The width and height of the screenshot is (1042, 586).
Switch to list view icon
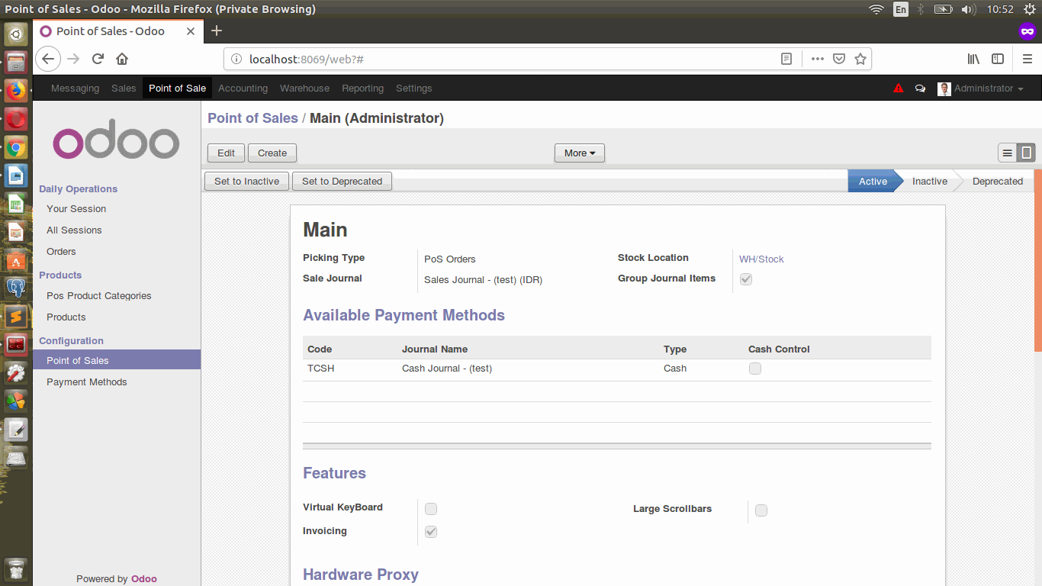(1008, 153)
